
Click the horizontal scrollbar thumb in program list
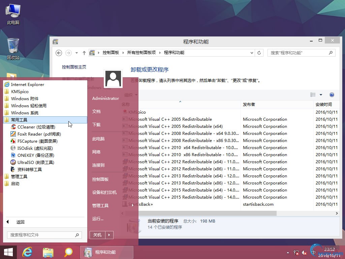pyautogui.click(x=200, y=213)
